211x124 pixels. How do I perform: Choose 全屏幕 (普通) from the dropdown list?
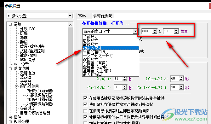point(111,63)
